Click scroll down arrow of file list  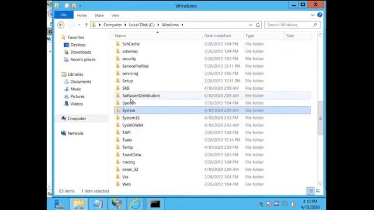coord(320,184)
